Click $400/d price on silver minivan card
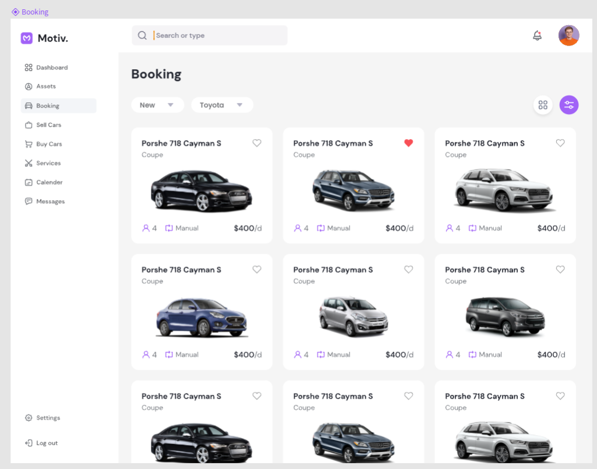The height and width of the screenshot is (469, 597). pyautogui.click(x=400, y=354)
